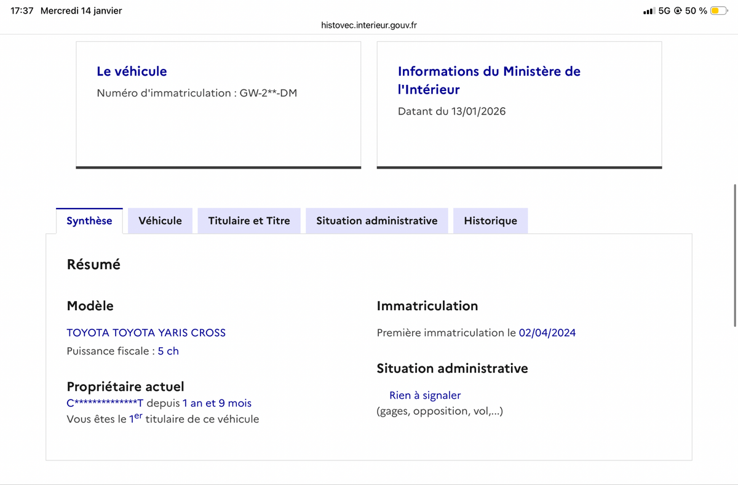Viewport: 738px width, 485px height.
Task: Click the page's vertical scrollbar
Action: 735,255
